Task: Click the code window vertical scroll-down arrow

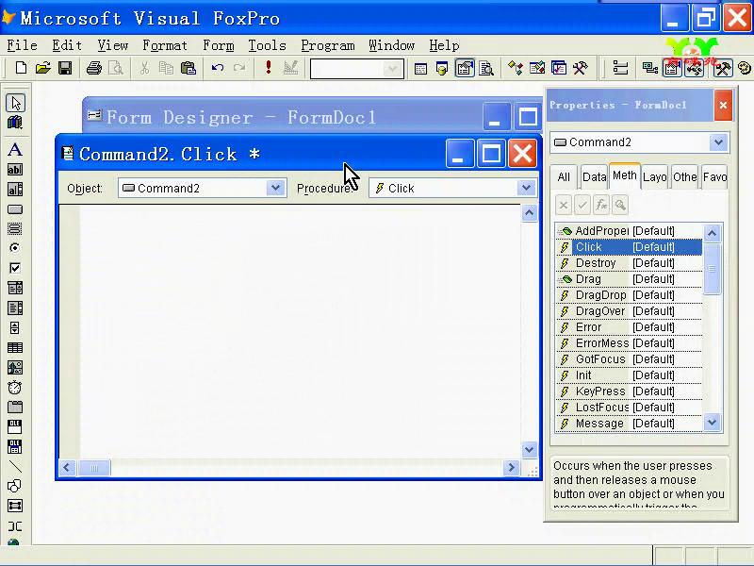Action: tap(530, 450)
